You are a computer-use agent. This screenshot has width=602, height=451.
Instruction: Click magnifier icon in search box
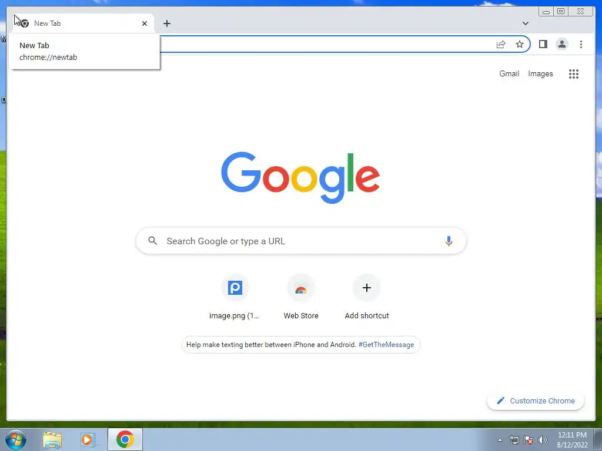click(152, 241)
